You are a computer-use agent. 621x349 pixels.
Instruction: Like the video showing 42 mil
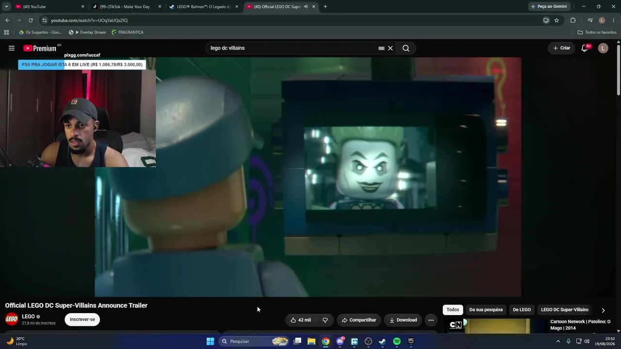[301, 320]
